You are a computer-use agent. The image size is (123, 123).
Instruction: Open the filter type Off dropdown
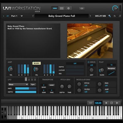[x=75, y=64]
